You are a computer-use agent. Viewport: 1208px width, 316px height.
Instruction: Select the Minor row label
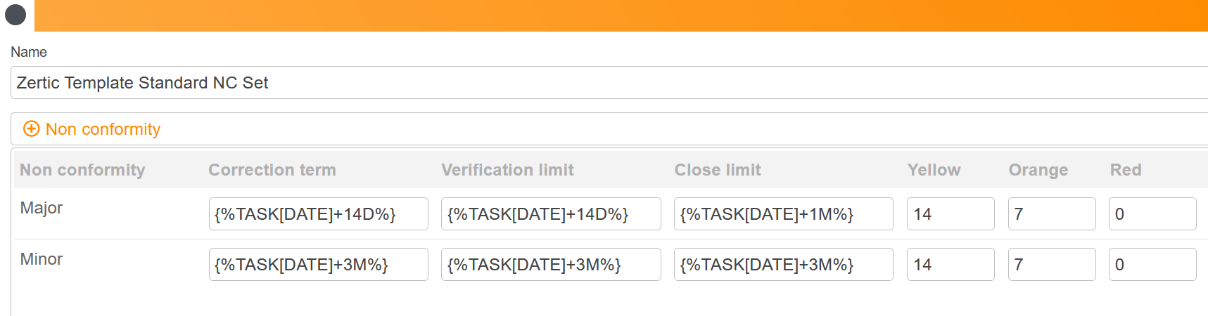(x=42, y=259)
